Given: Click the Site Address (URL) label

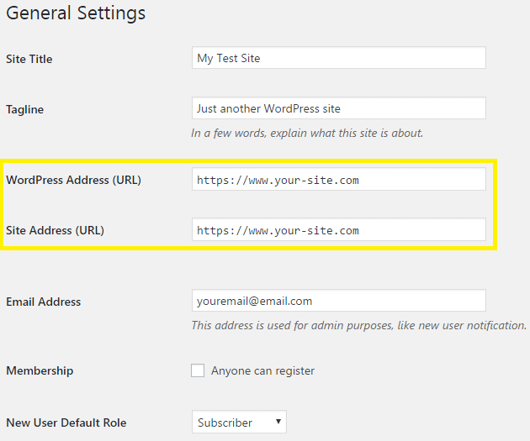Looking at the screenshot, I should tap(55, 230).
